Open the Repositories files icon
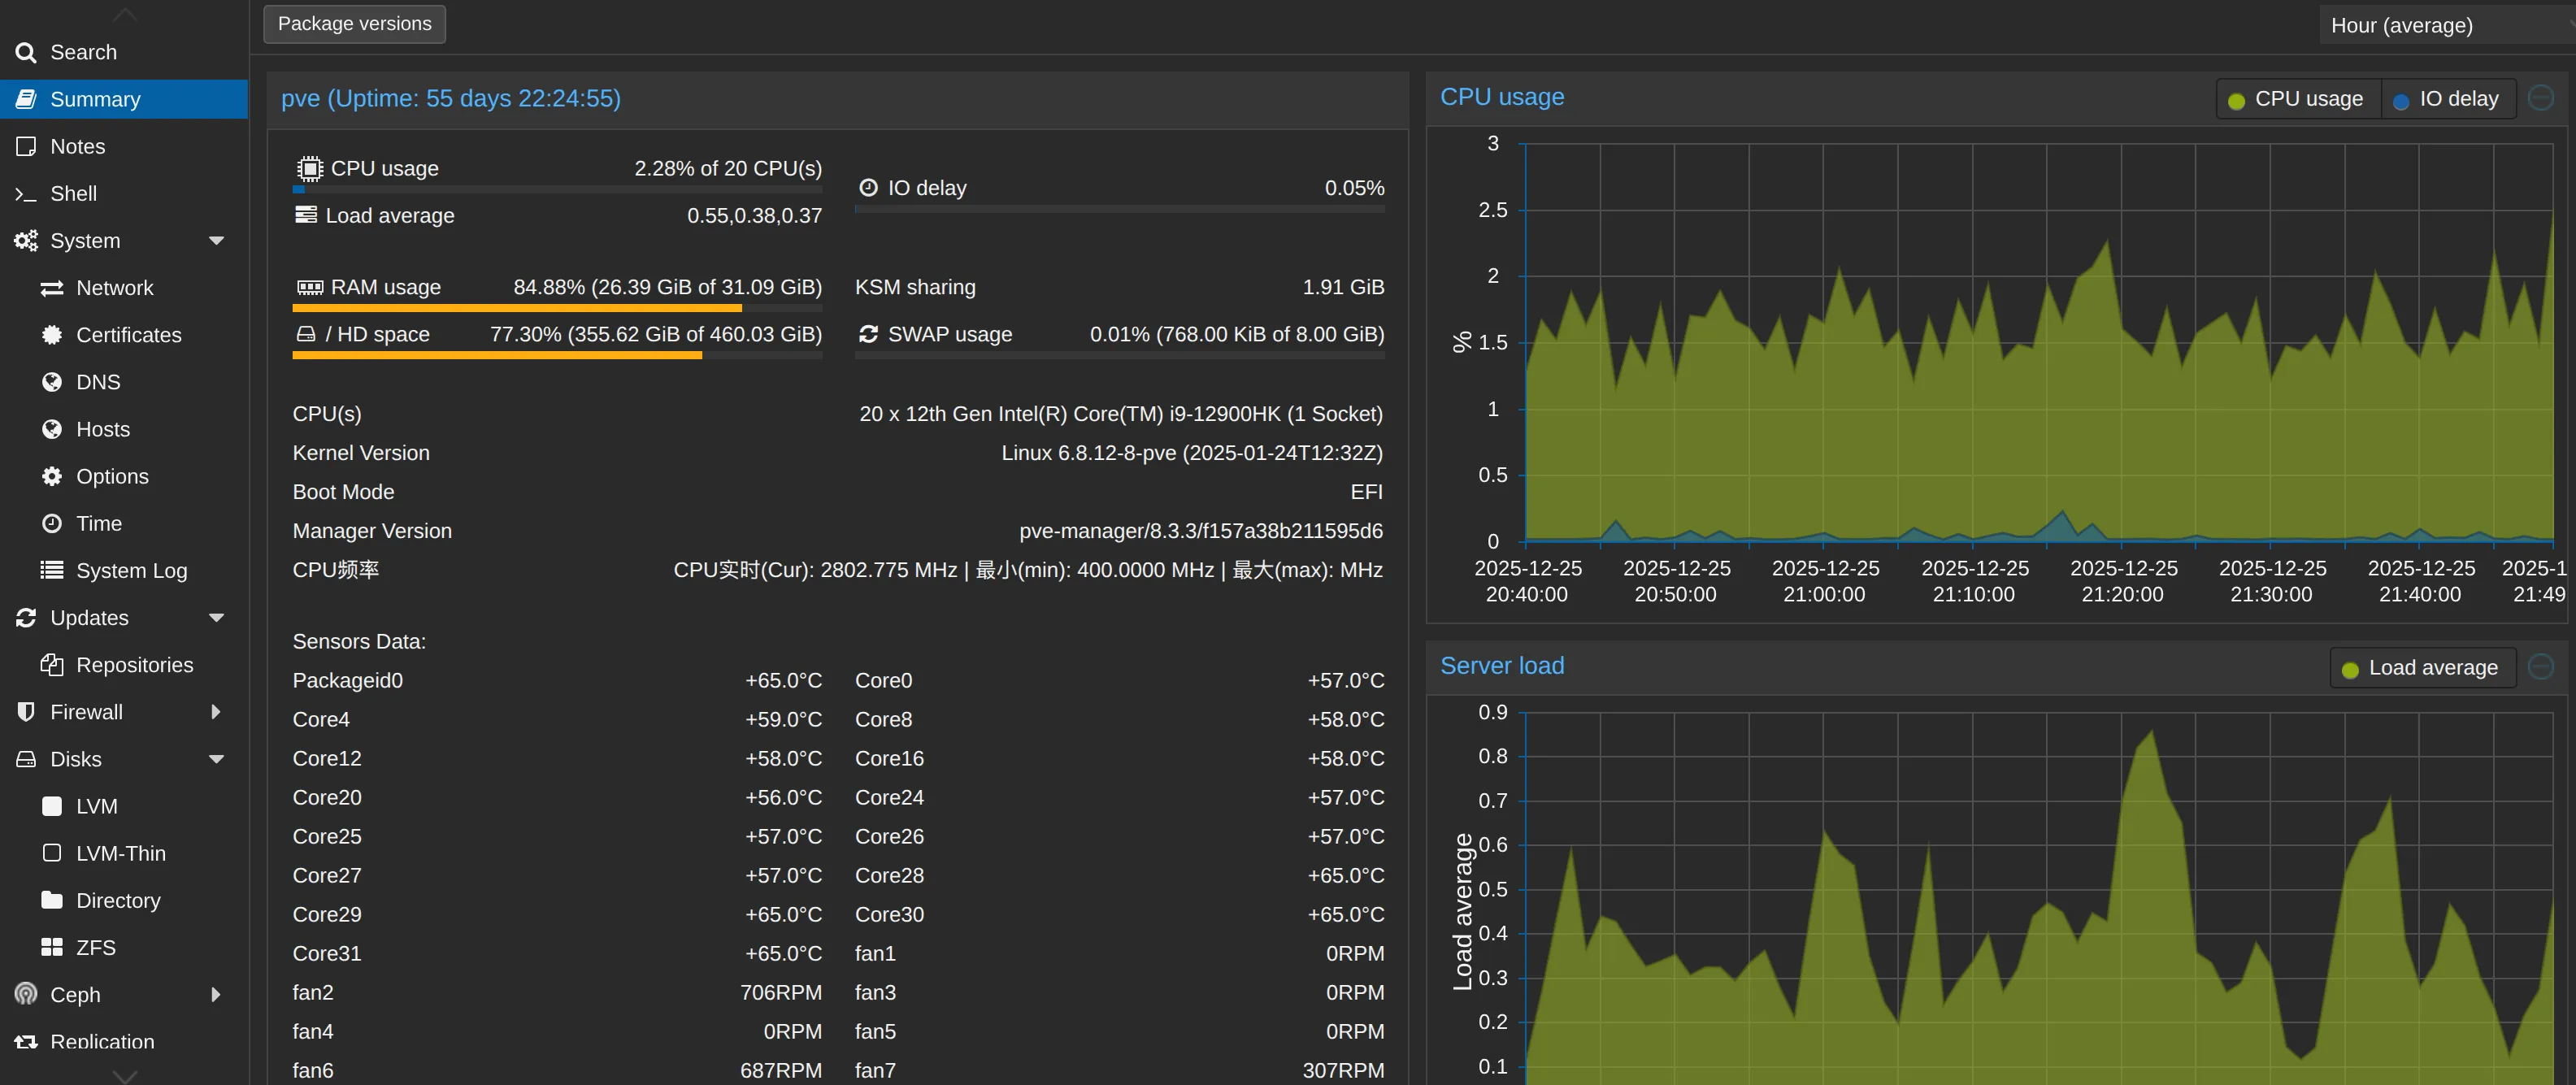Viewport: 2576px width, 1085px height. click(x=52, y=665)
